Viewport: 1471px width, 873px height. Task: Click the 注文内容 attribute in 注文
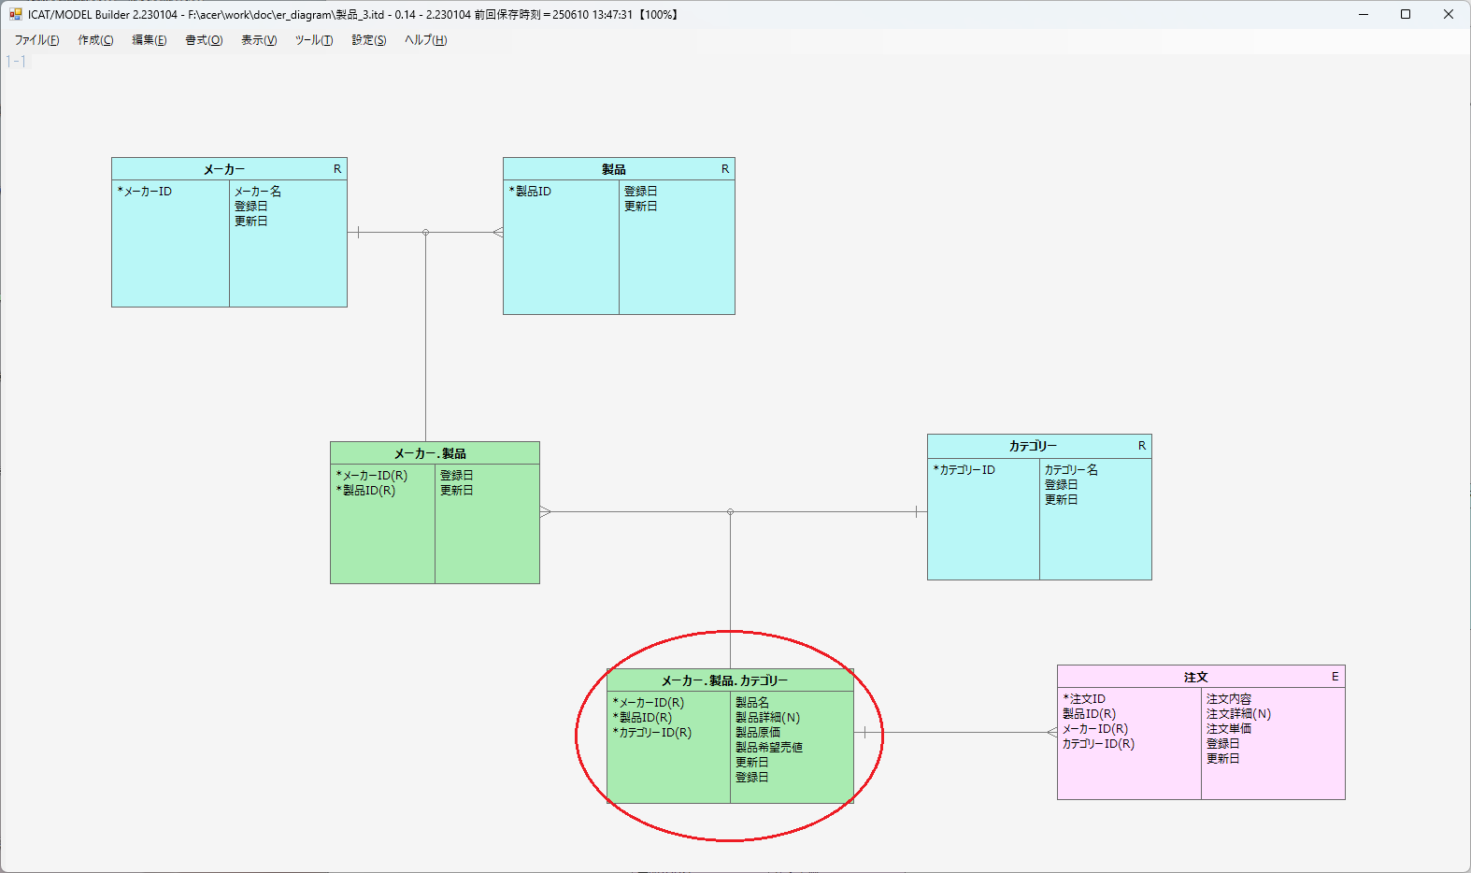[1228, 699]
